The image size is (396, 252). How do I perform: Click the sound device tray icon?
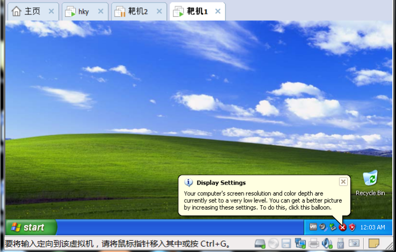[323, 227]
